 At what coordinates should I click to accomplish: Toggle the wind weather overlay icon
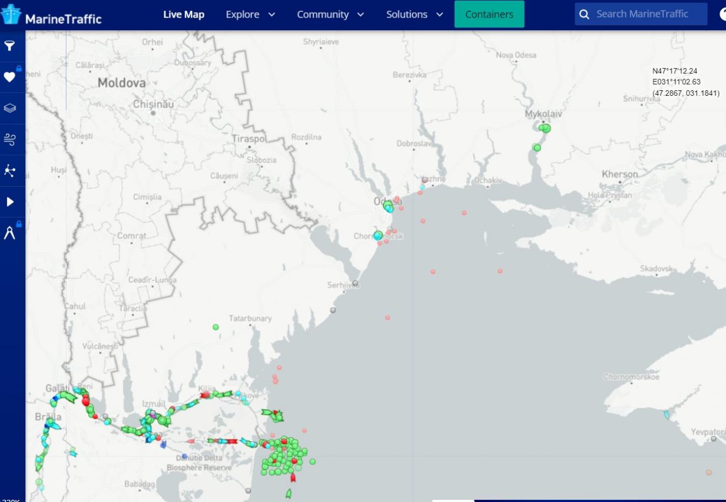click(x=10, y=139)
